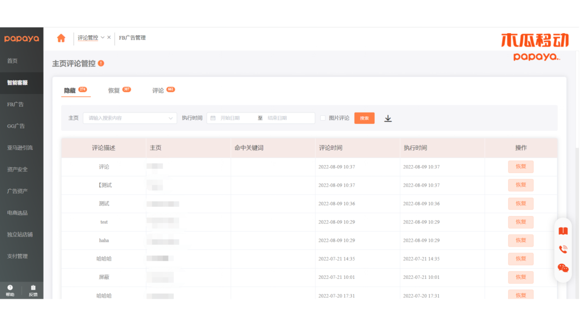
Task: Go to the home icon in breadcrumb bar
Action: point(61,38)
